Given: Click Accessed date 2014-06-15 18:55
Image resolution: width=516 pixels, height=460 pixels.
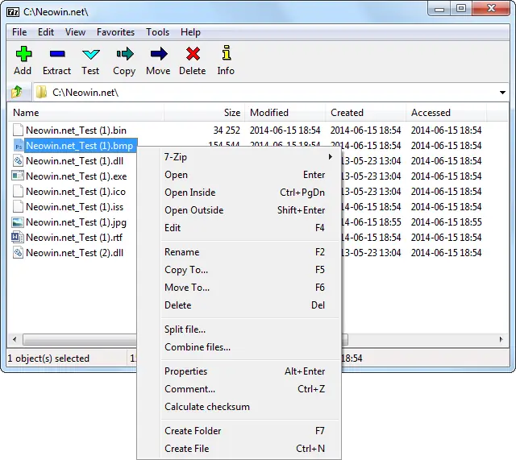Looking at the screenshot, I should [x=446, y=222].
